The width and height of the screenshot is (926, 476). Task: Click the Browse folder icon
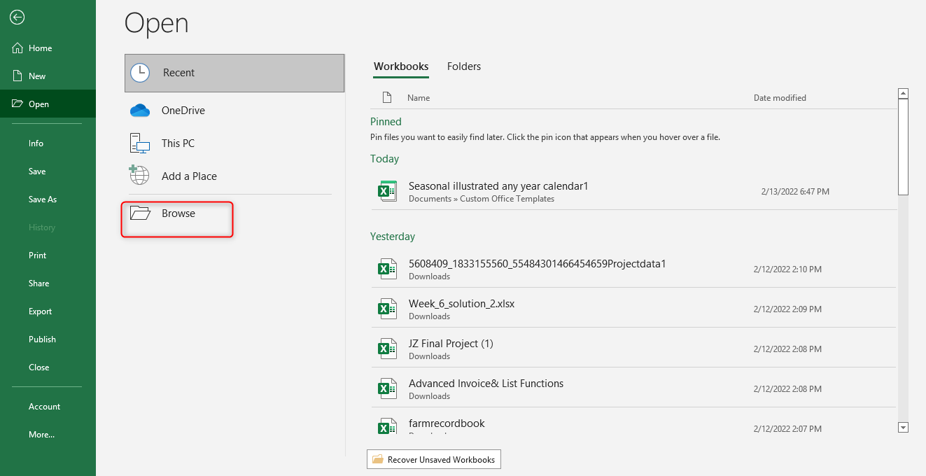[141, 213]
